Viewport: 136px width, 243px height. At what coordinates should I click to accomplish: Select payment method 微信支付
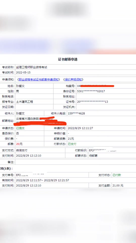(x=22, y=150)
